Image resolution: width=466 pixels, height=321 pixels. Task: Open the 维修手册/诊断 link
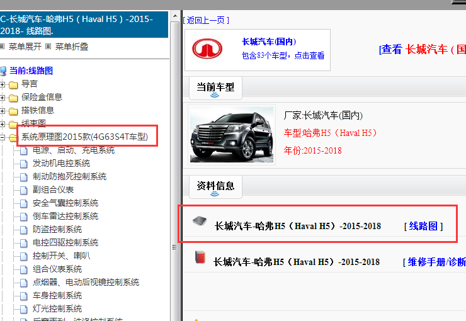point(436,262)
